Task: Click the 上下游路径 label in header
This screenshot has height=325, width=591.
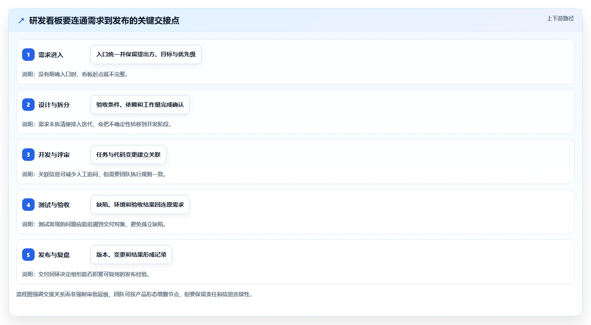Action: [560, 18]
